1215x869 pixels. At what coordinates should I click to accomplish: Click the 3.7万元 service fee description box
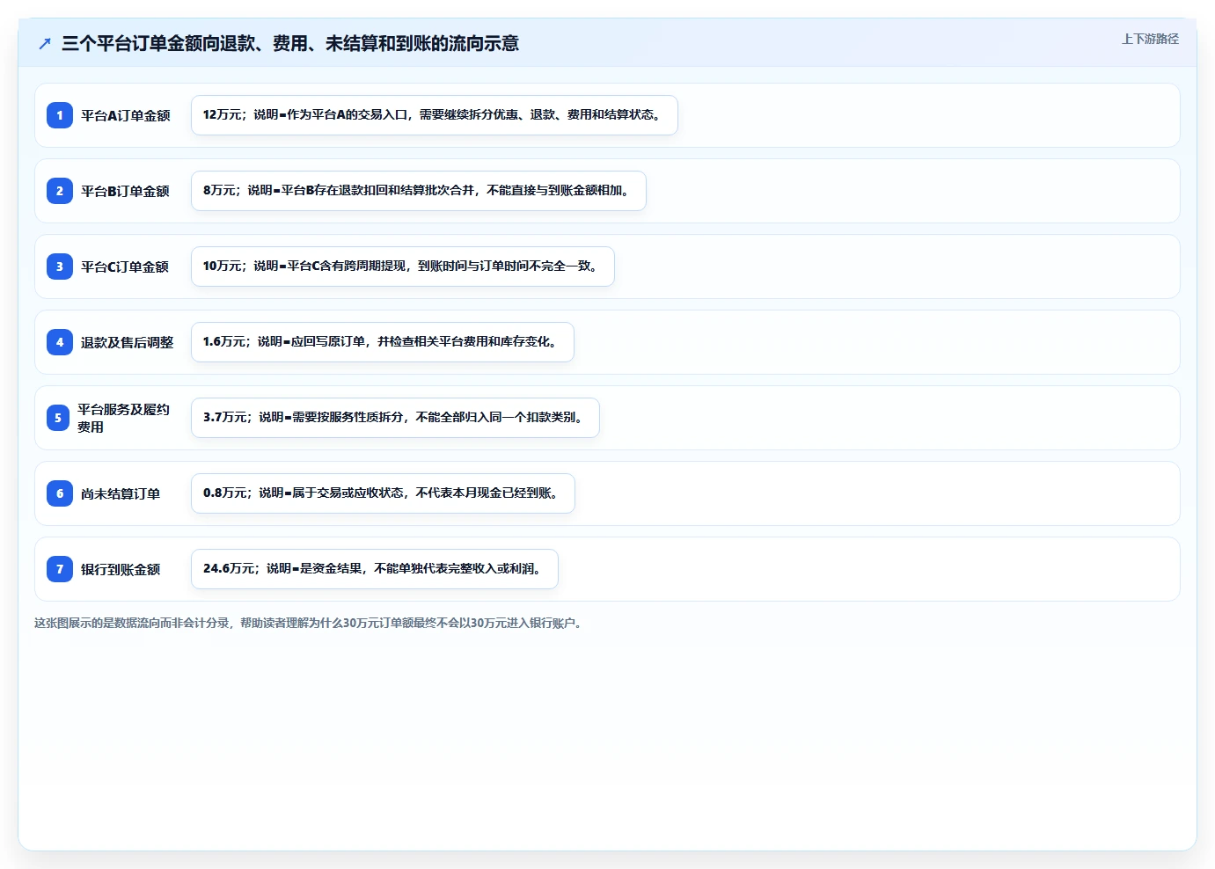395,418
